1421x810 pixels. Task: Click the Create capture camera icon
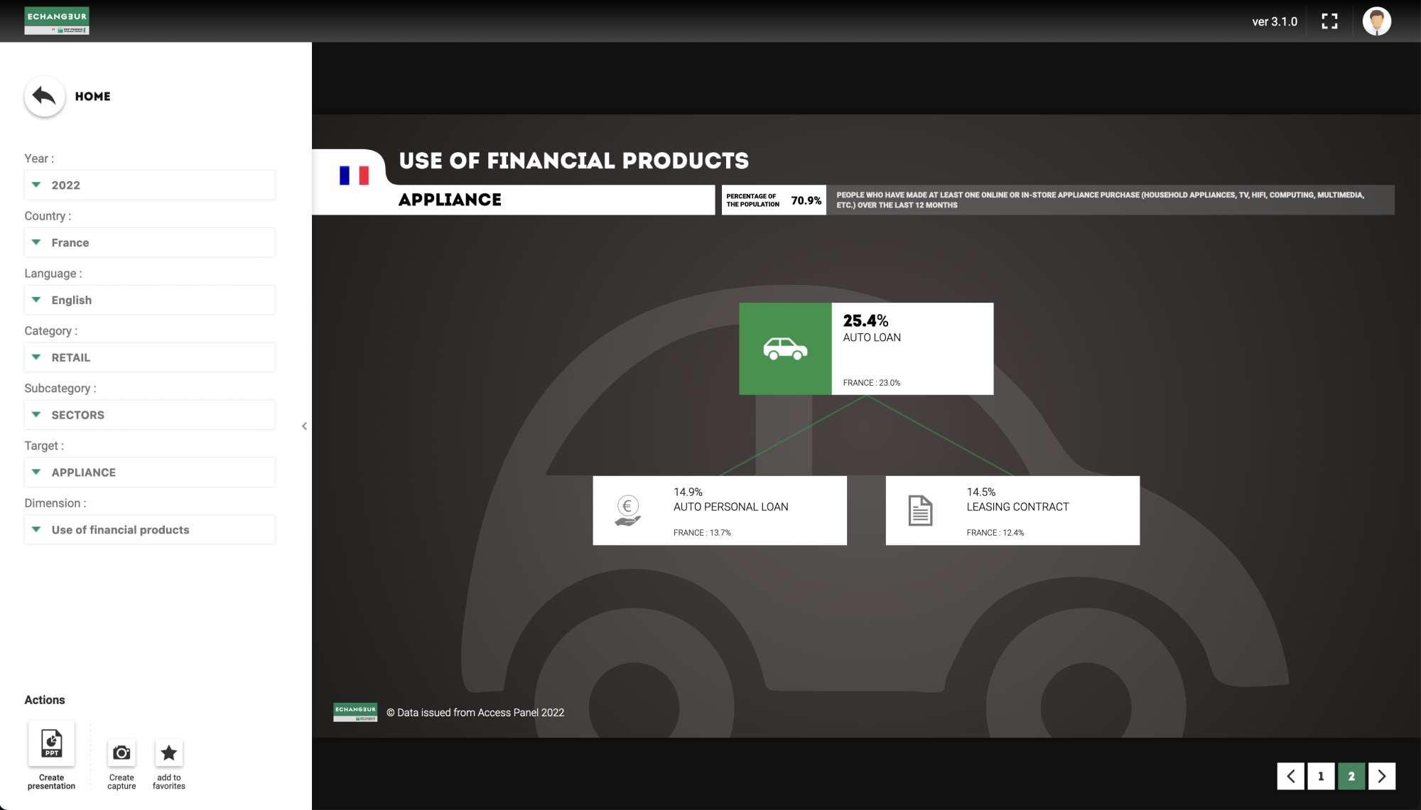[121, 752]
